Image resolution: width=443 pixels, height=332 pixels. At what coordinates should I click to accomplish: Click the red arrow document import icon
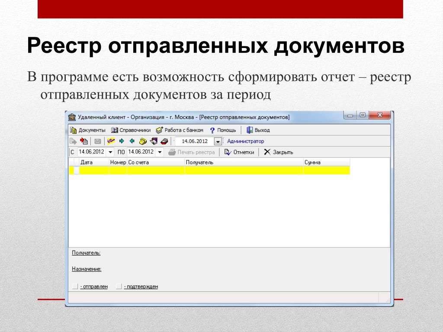[84, 141]
